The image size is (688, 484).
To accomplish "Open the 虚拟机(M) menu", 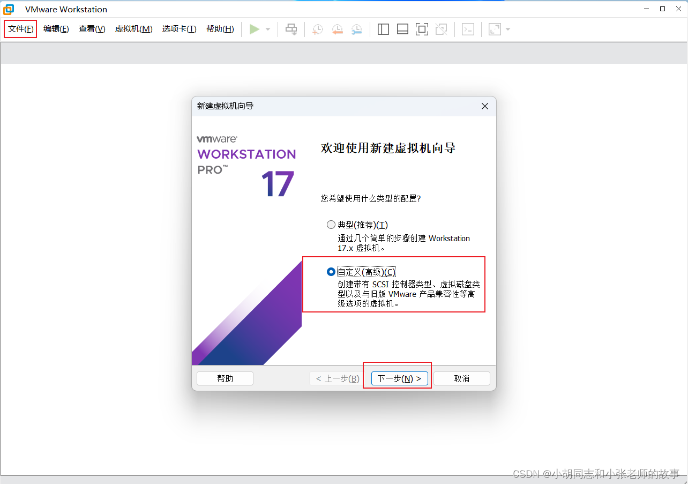I will coord(134,29).
